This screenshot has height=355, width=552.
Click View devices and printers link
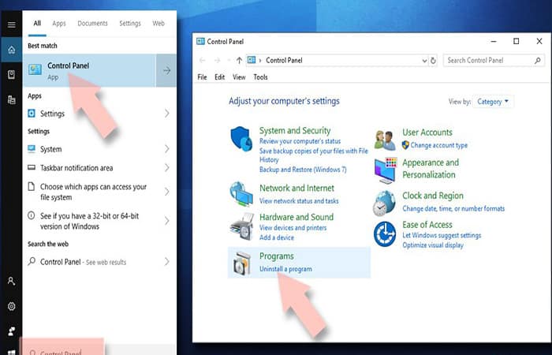[x=293, y=228]
